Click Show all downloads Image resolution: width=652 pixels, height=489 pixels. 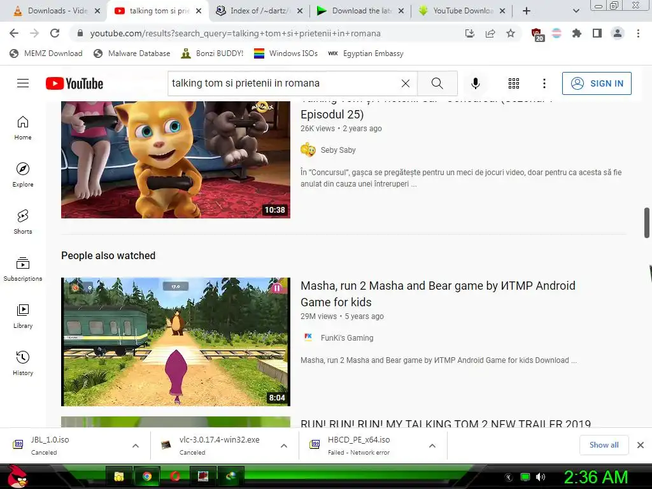coord(604,445)
